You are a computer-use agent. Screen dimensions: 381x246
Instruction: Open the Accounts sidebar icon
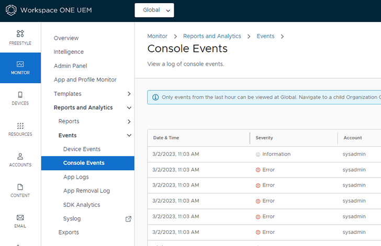[x=20, y=156]
